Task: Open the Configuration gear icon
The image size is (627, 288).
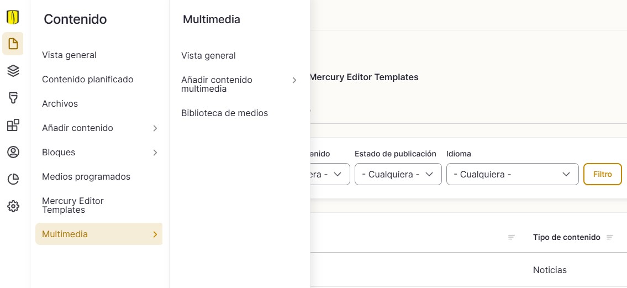Action: tap(13, 206)
